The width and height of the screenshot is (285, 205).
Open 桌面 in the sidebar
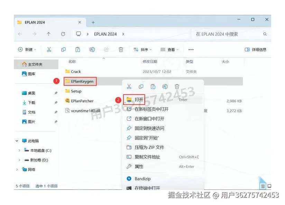[29, 93]
